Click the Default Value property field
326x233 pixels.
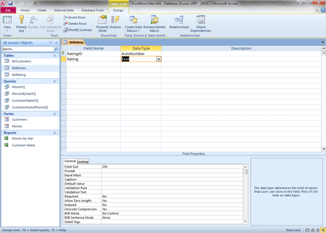click(x=172, y=184)
